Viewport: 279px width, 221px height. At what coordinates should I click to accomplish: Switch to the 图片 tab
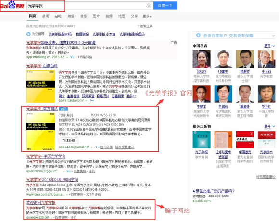click(96, 16)
